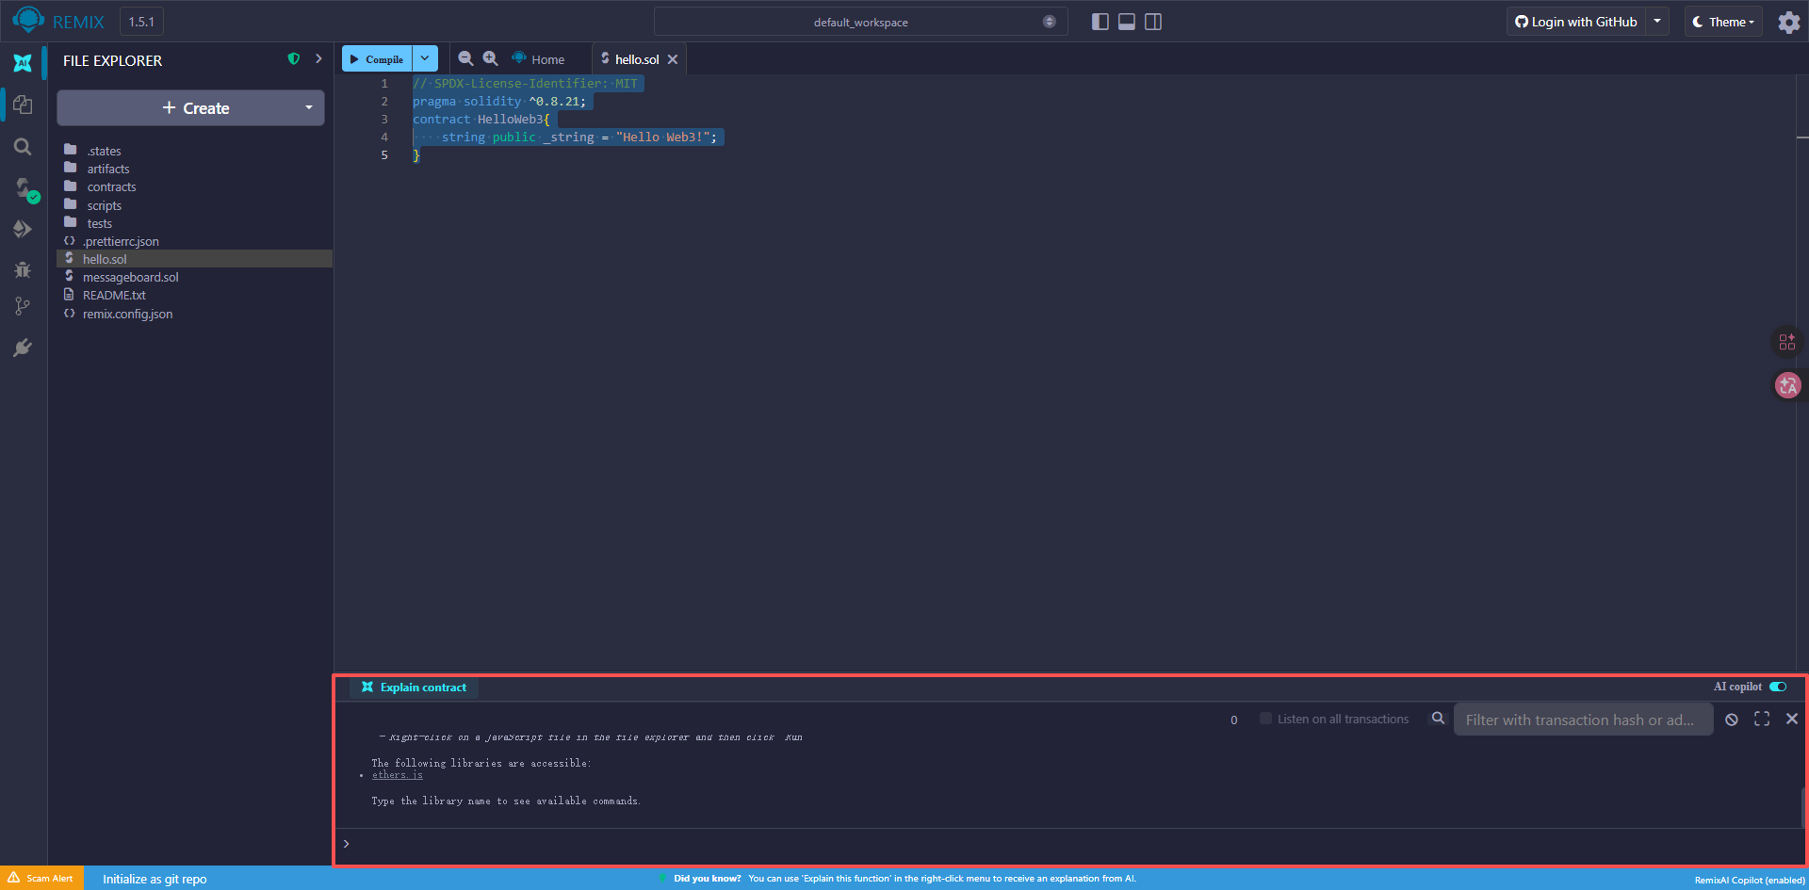Open the Search in files icon
The height and width of the screenshot is (890, 1809).
23,147
